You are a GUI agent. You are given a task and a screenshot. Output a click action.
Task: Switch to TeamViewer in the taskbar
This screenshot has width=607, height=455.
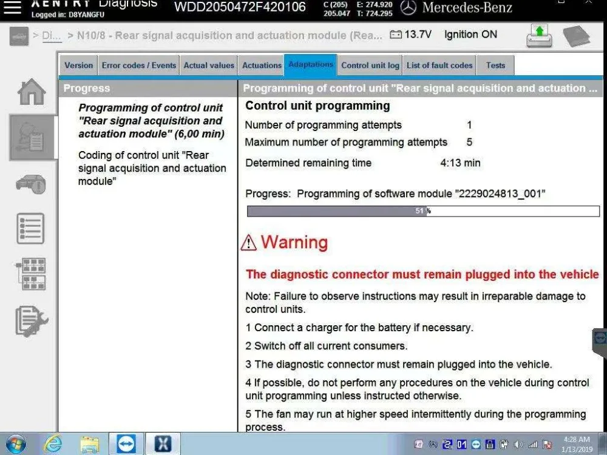[126, 444]
